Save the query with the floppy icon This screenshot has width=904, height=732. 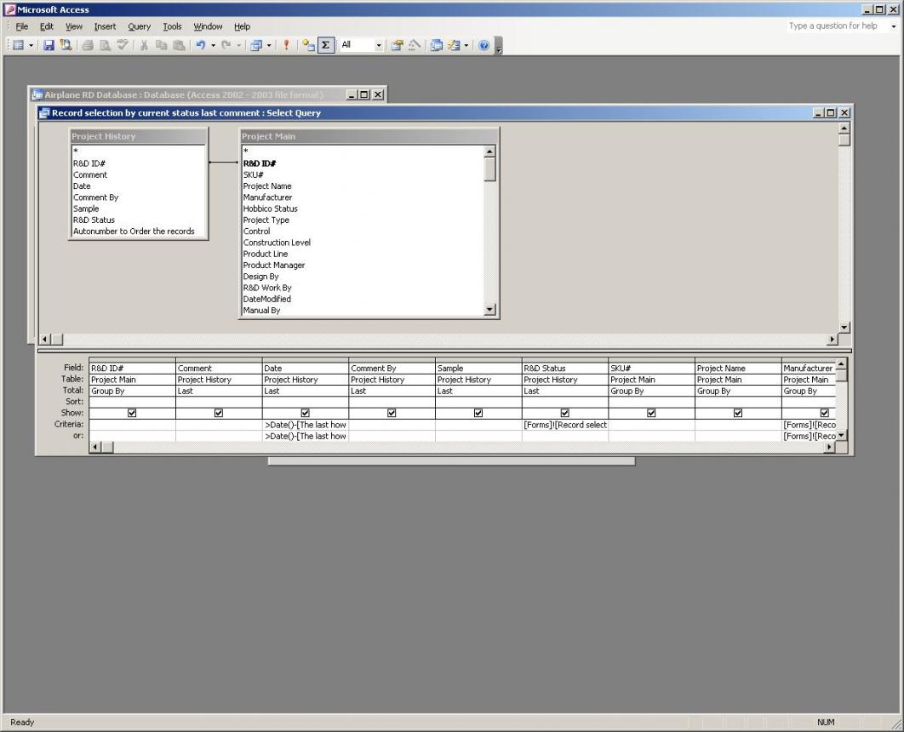(x=49, y=45)
